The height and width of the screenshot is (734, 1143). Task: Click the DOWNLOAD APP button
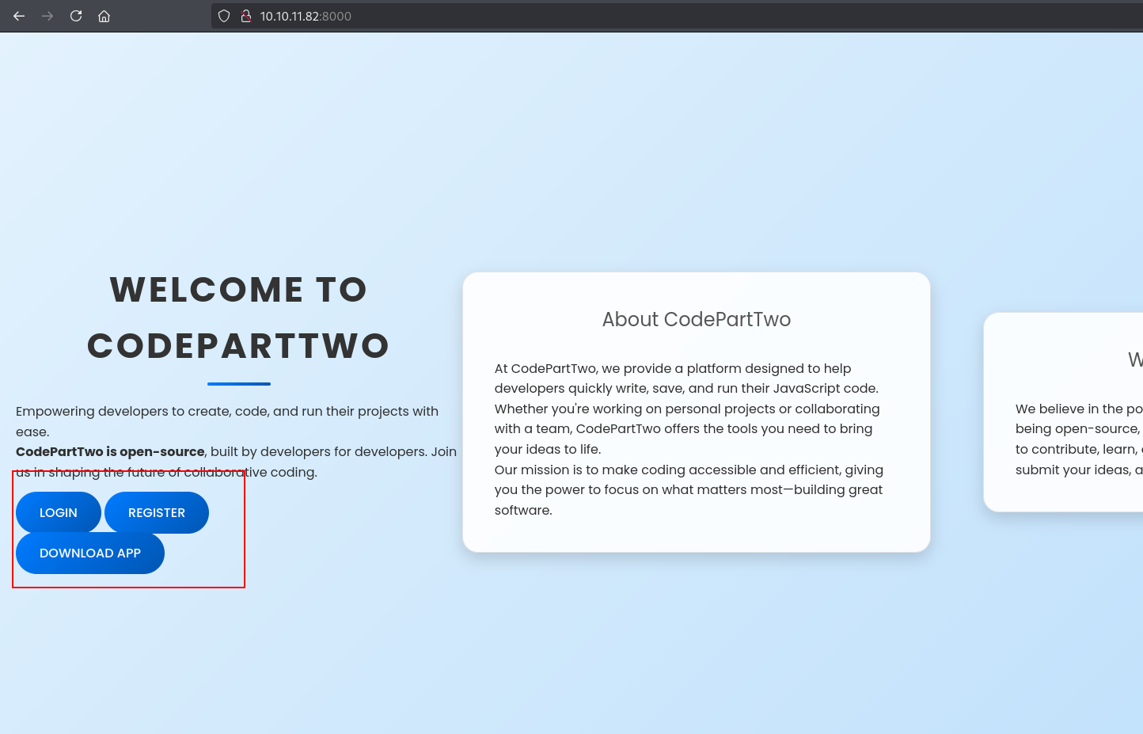(x=89, y=553)
